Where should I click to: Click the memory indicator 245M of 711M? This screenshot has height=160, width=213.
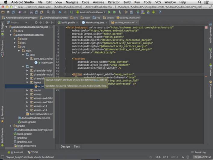(202, 157)
